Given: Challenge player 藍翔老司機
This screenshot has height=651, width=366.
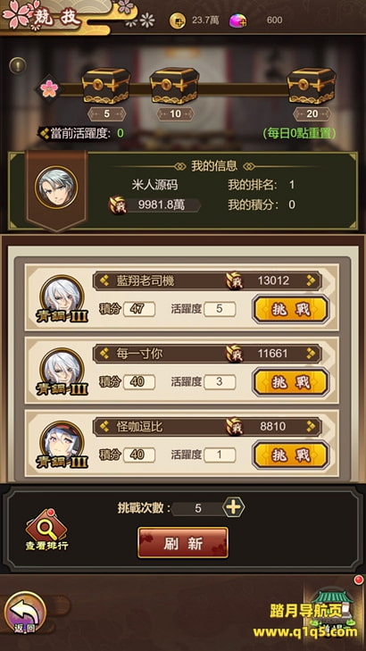Looking at the screenshot, I should (x=291, y=309).
